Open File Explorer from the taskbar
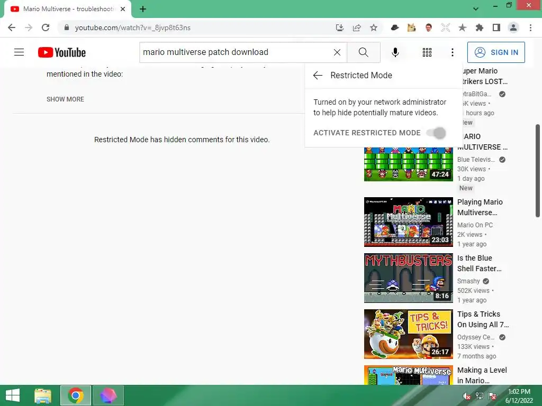This screenshot has height=406, width=542. [x=43, y=395]
